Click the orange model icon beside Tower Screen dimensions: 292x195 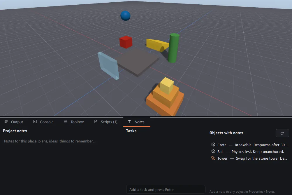click(213, 158)
